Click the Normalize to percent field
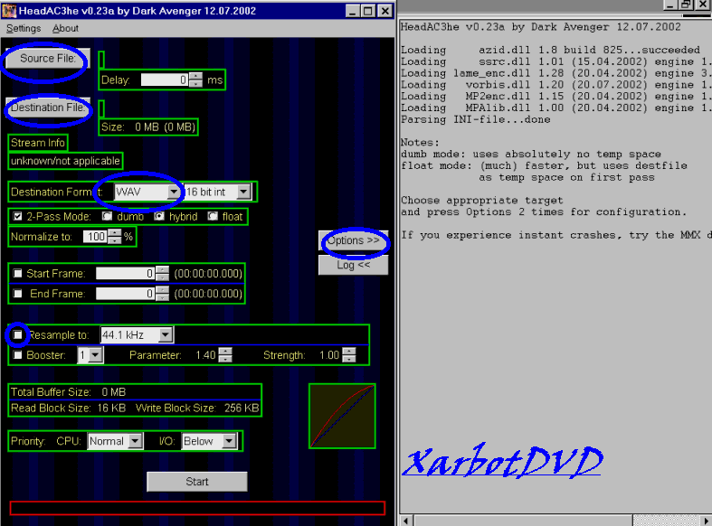The image size is (712, 526). (95, 236)
